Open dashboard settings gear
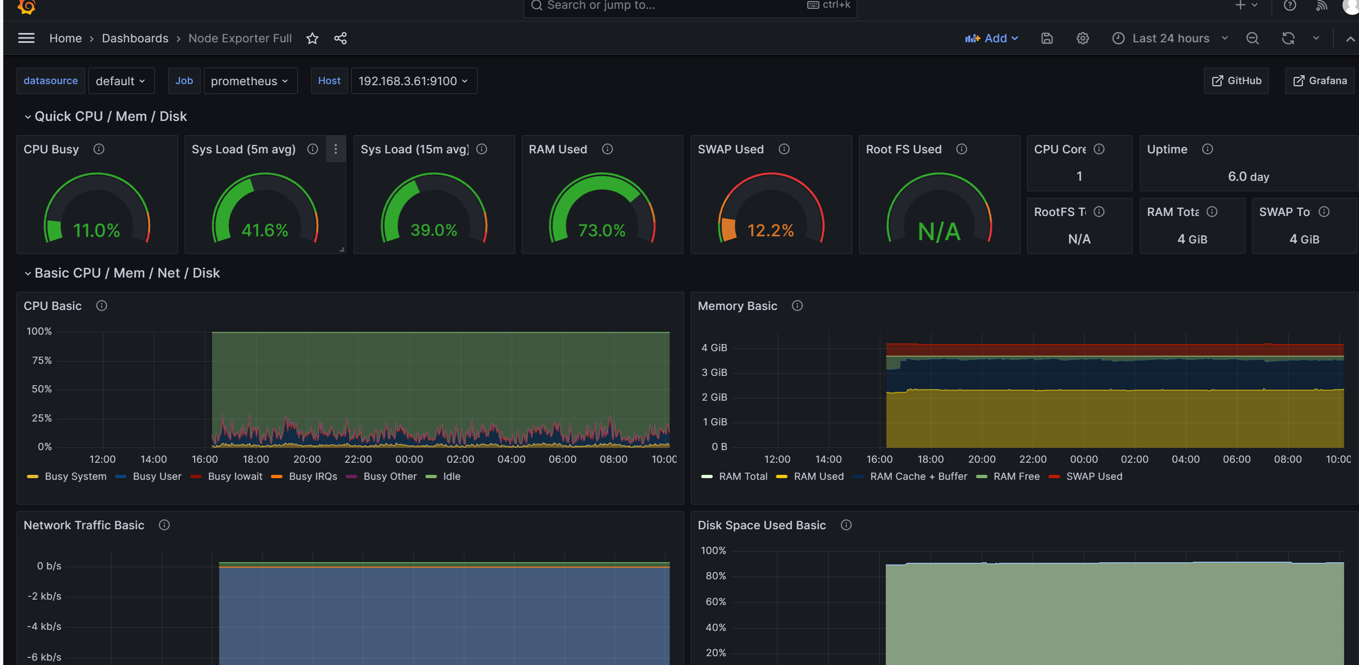This screenshot has width=1359, height=665. (x=1083, y=38)
